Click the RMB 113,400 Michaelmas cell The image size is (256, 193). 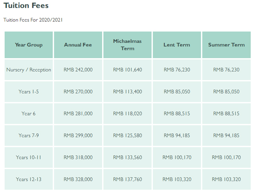[x=127, y=92]
